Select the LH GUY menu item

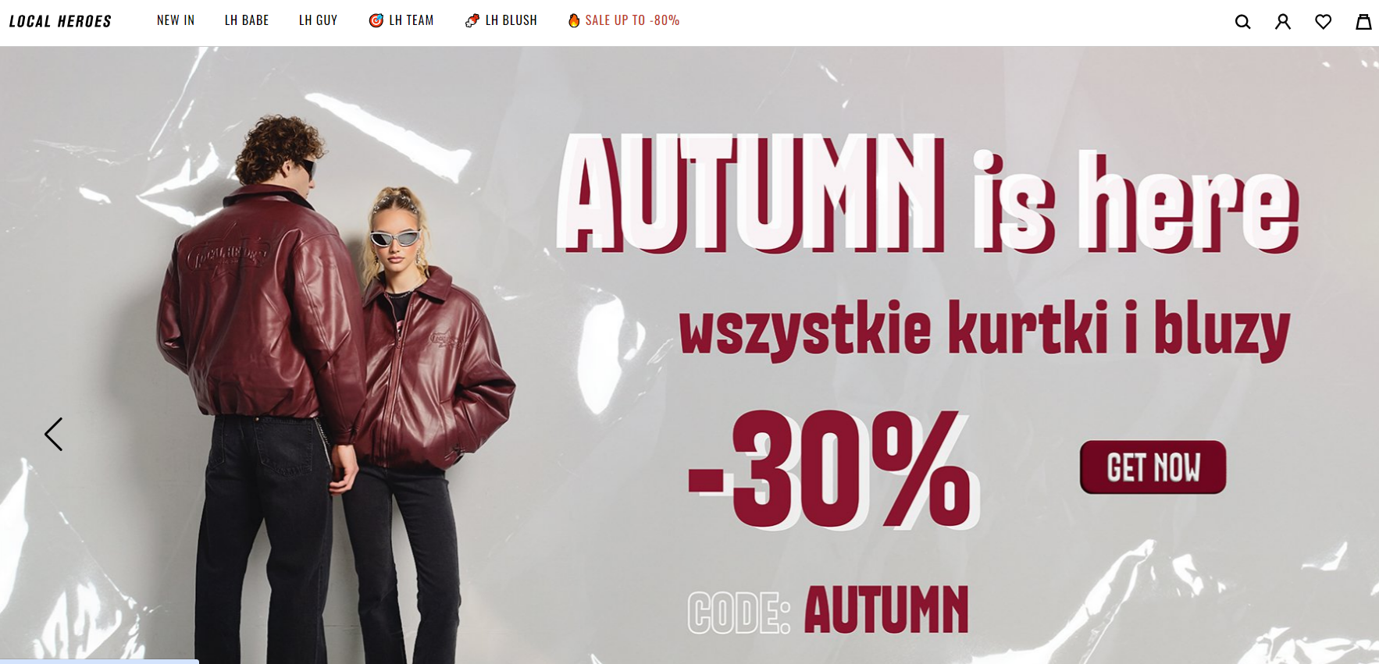click(318, 20)
